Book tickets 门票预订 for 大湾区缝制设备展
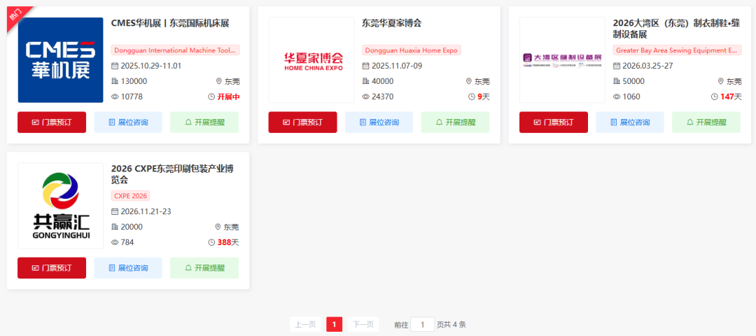 (554, 122)
